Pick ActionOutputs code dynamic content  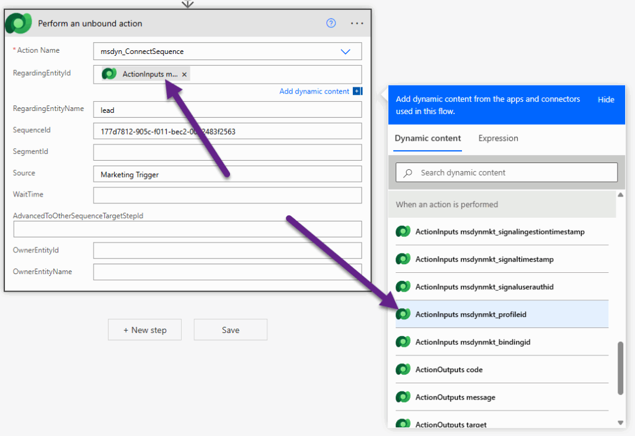[x=448, y=370]
